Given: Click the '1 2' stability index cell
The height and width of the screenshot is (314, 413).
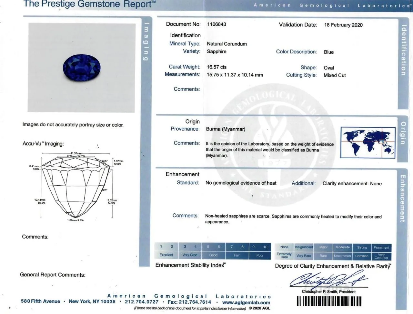Looking at the screenshot, I should point(166,247).
